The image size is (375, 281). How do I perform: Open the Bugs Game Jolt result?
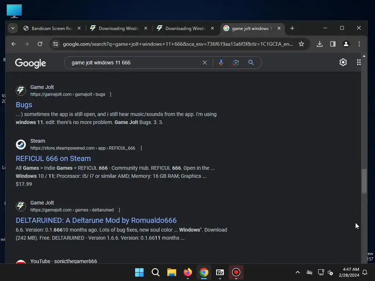click(x=24, y=105)
